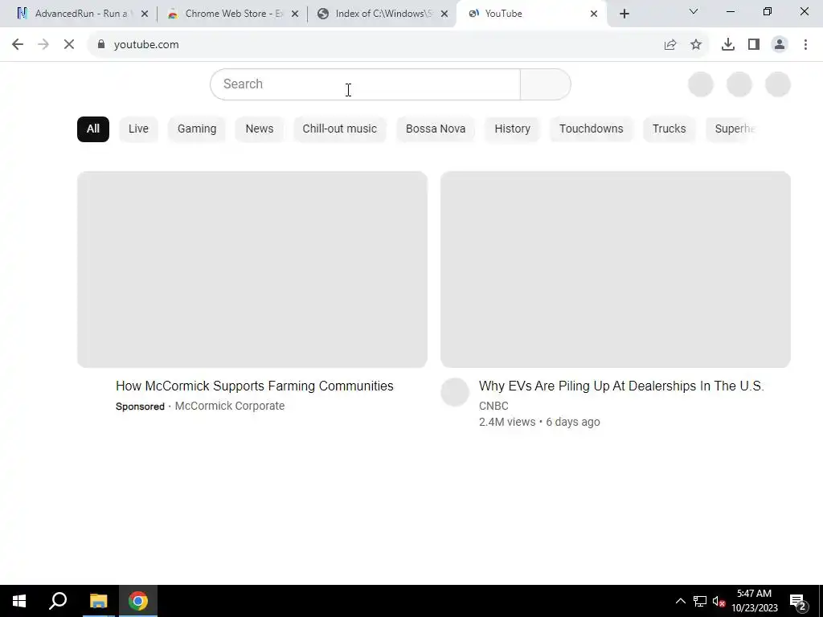
Task: Visit the McCormick Corporate channel link
Action: point(229,406)
